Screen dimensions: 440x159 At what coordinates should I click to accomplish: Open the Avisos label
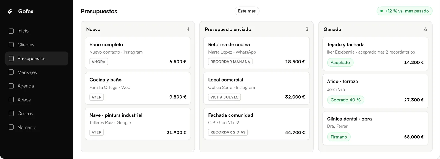[x=24, y=100]
